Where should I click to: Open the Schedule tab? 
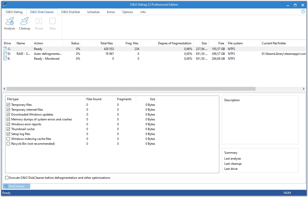click(x=93, y=12)
